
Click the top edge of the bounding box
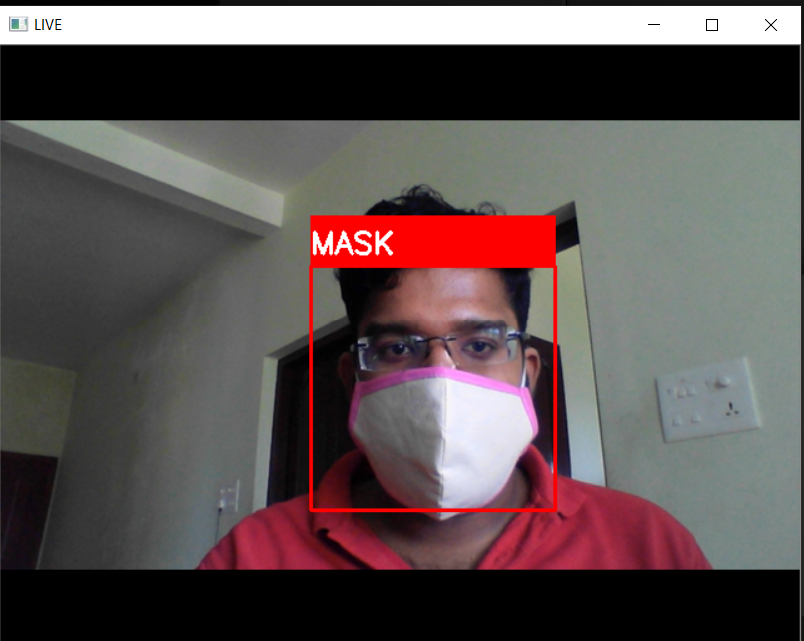432,267
